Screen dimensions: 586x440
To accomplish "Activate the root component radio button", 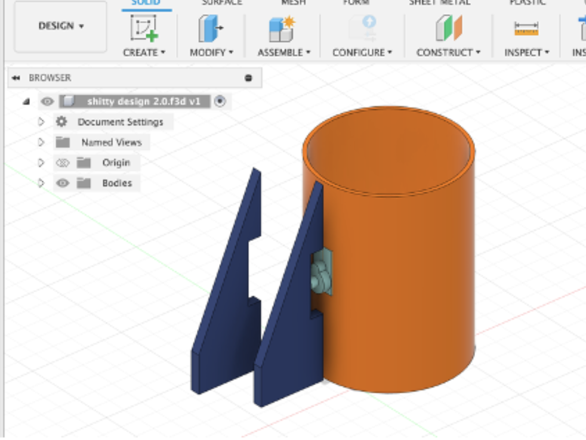I will coord(220,101).
